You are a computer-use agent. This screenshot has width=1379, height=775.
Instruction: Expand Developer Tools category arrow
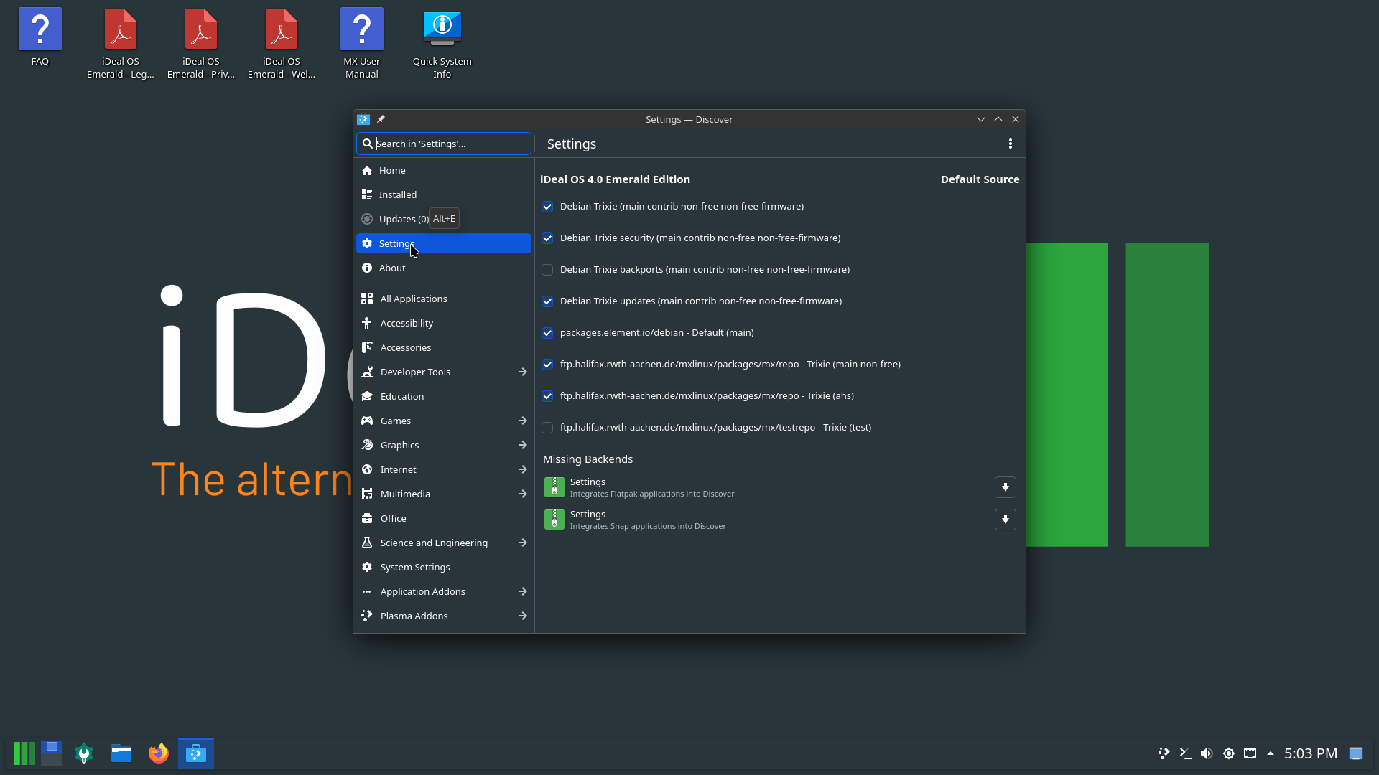(x=522, y=372)
